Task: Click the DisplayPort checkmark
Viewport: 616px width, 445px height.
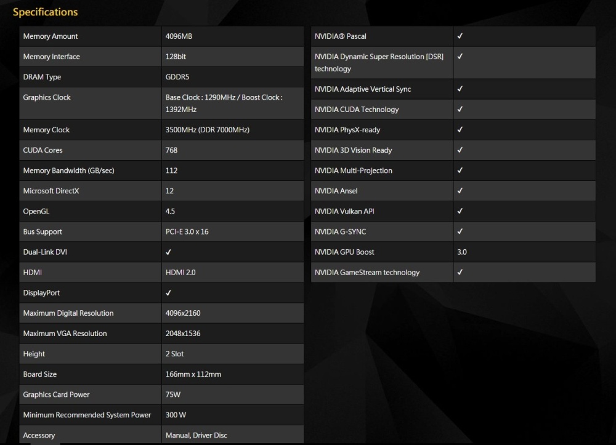Action: 168,293
